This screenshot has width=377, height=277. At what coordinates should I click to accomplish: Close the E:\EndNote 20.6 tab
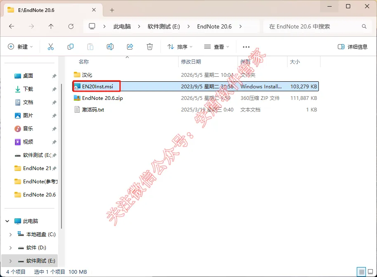[94, 10]
